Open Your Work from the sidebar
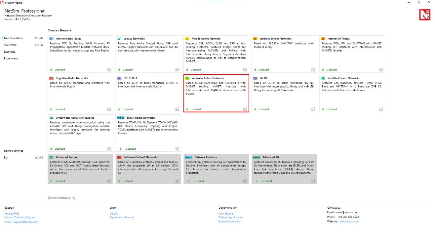 10,45
